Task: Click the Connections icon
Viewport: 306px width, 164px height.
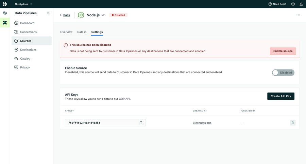Action: pyautogui.click(x=16, y=32)
